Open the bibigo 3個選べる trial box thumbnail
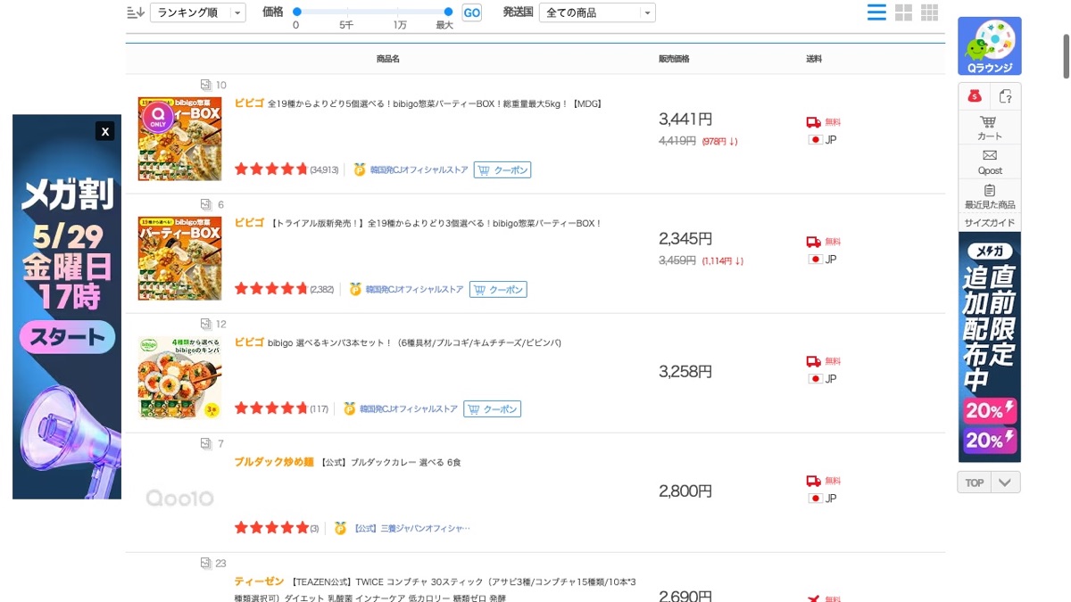1071x602 pixels. 179,258
